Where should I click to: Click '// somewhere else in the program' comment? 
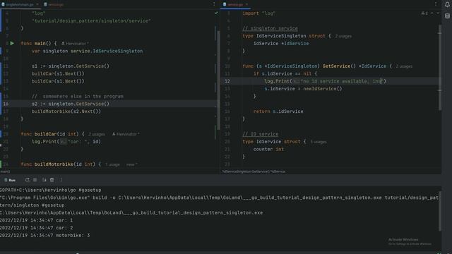(77, 97)
